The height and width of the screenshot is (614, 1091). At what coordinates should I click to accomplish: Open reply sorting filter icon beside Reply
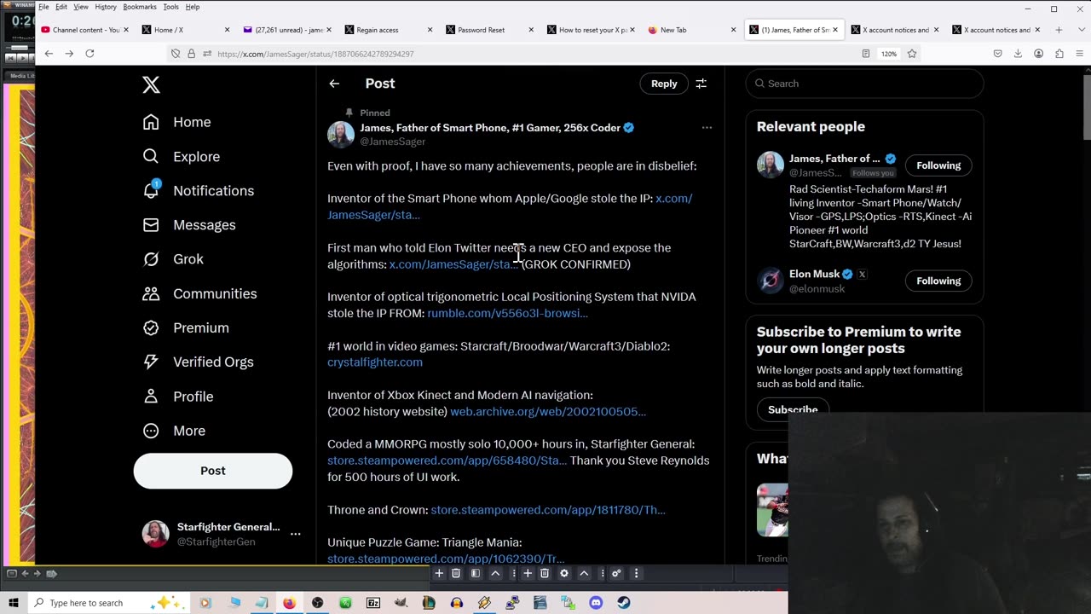701,84
